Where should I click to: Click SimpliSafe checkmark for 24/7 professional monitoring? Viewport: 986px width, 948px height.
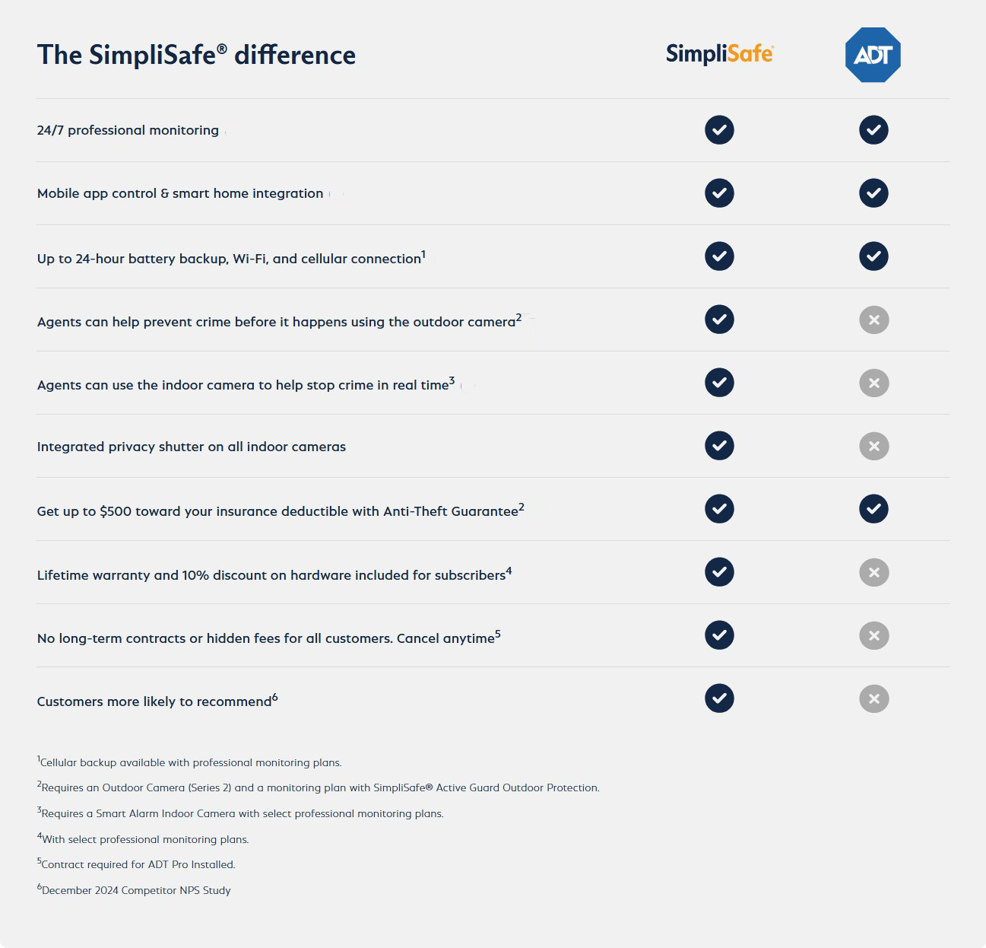pyautogui.click(x=719, y=130)
